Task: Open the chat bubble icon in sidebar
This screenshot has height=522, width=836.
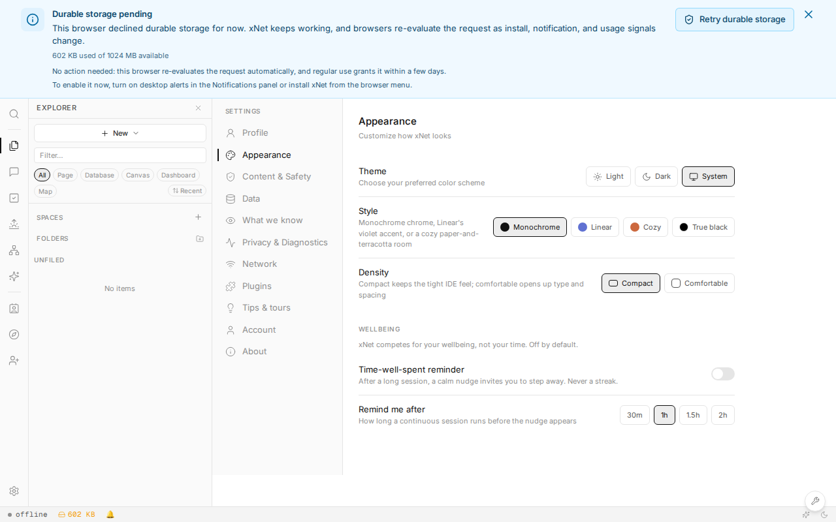Action: 14,172
